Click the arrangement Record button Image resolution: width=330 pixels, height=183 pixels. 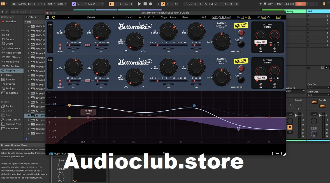(150, 4)
